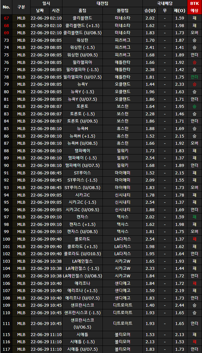202x353 pixels.
Task: Click the '승(U)' odds header
Action: point(150,10)
